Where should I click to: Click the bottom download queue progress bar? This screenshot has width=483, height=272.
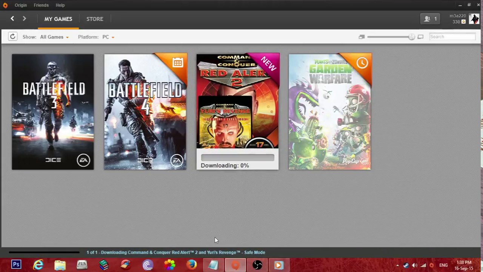pyautogui.click(x=44, y=252)
